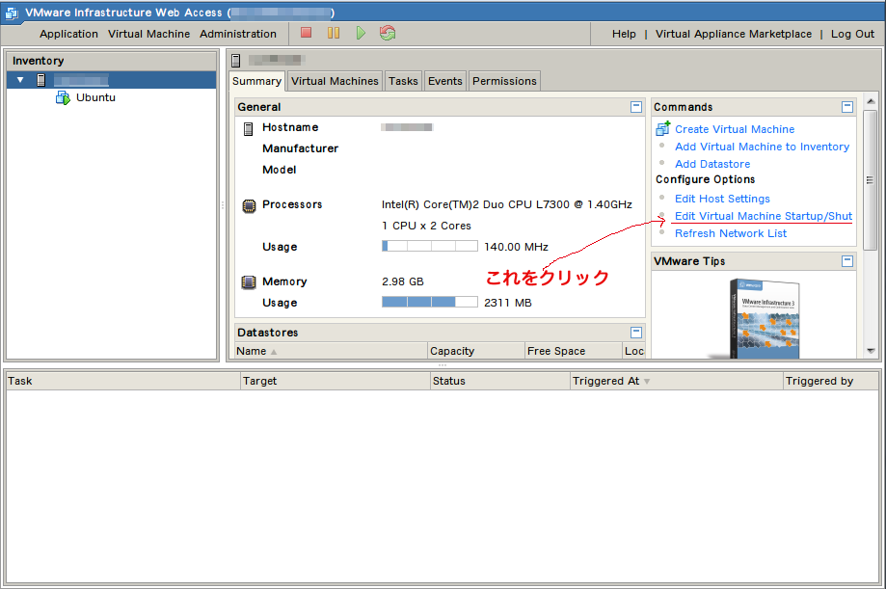
Task: Sort tasks by Triggered At column
Action: [x=605, y=381]
